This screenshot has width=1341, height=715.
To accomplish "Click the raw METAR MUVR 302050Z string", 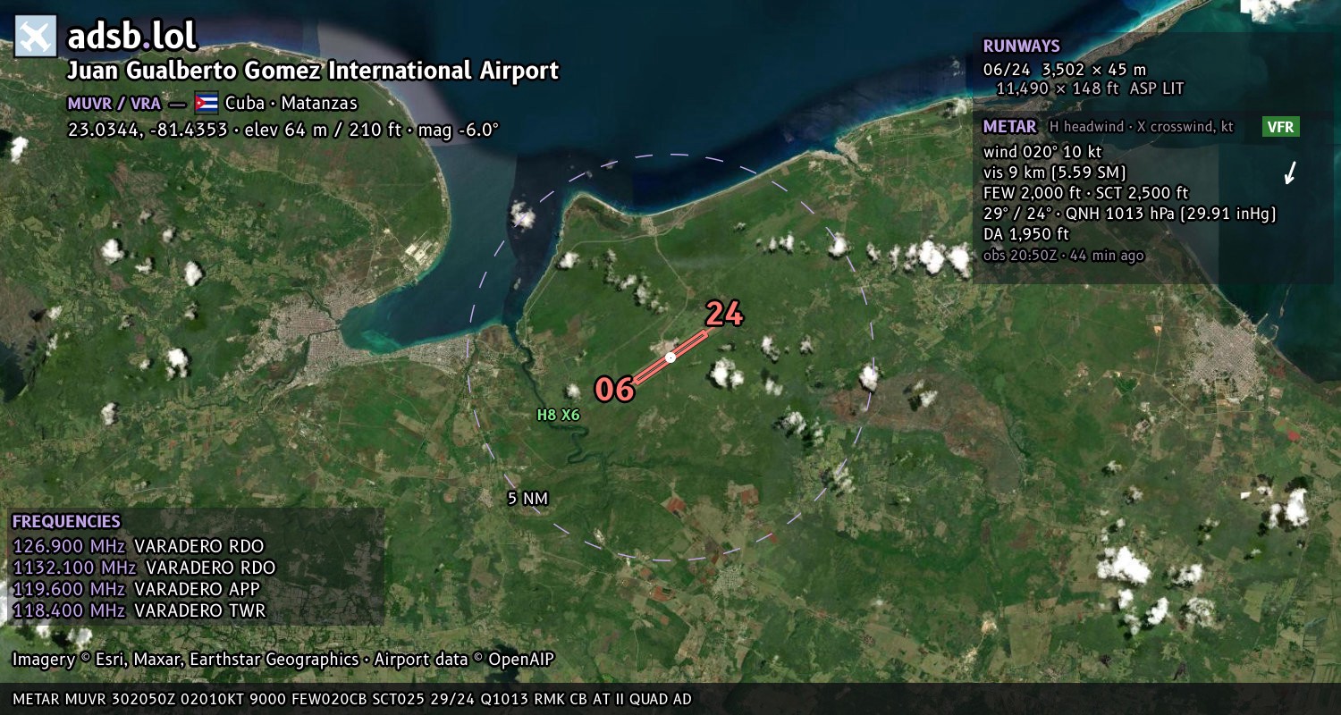I will (x=352, y=699).
